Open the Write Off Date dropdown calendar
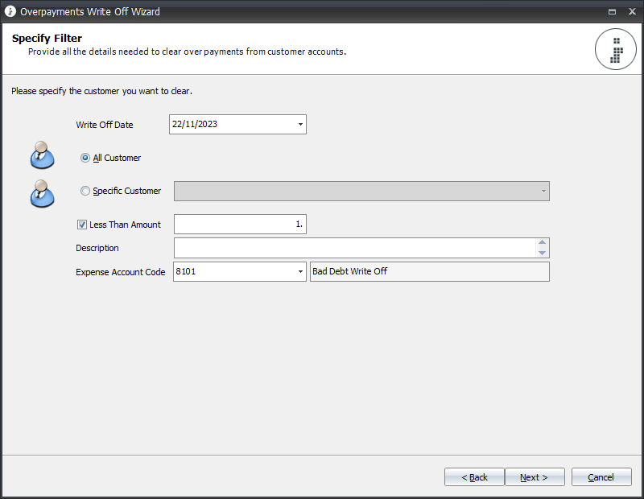This screenshot has height=499, width=644. point(300,125)
